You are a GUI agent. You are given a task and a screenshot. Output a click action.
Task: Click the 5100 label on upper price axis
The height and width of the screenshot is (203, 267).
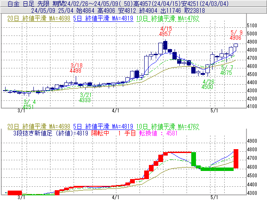(252, 26)
